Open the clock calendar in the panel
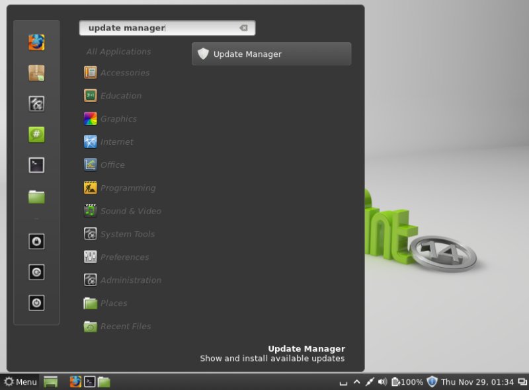Screen dimensions: 529x390 click(x=477, y=381)
